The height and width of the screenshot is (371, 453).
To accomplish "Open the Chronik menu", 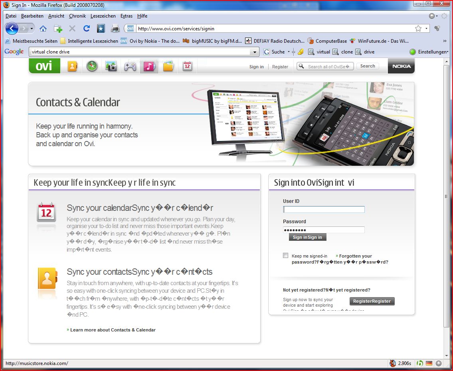I will point(77,16).
